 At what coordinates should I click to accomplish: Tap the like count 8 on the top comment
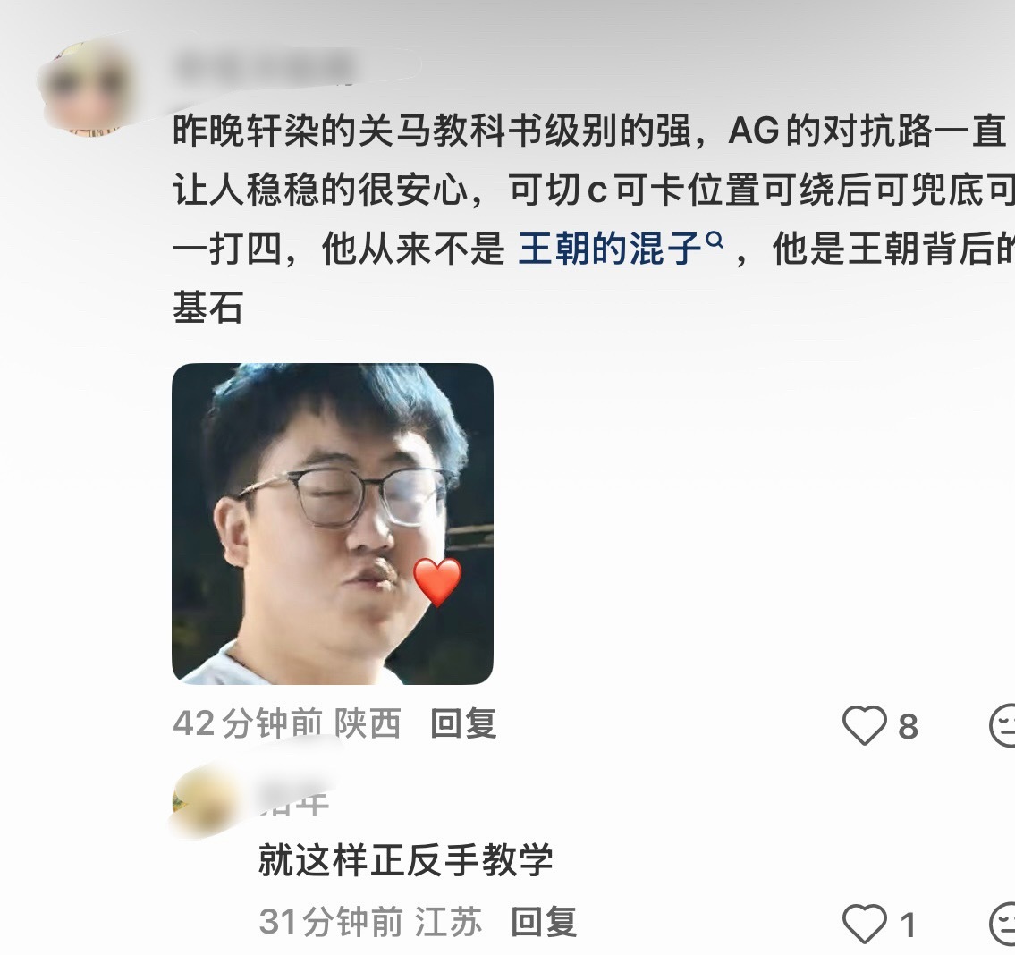click(x=909, y=726)
